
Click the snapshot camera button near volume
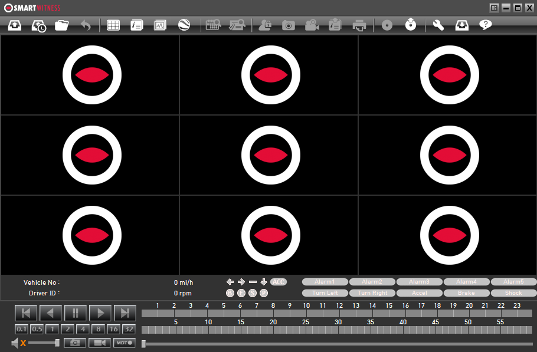click(75, 343)
